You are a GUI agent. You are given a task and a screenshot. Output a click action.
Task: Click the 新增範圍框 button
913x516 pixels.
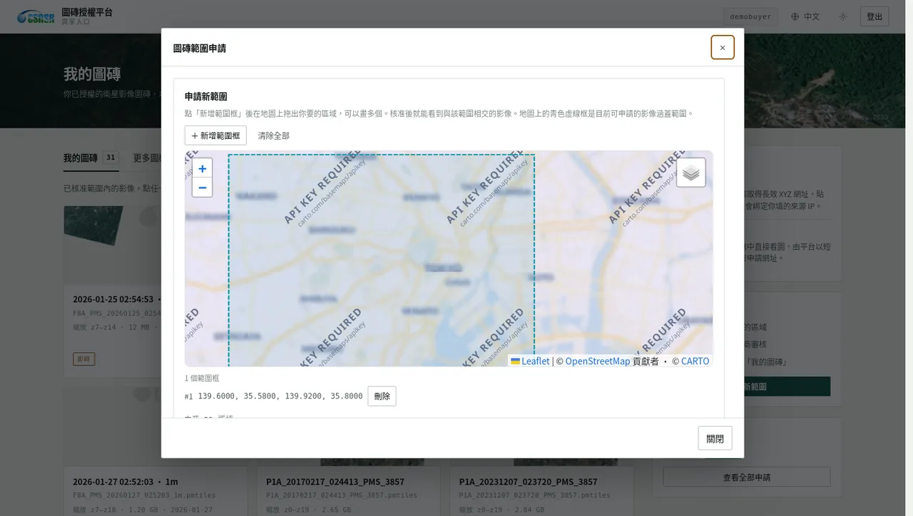click(x=215, y=135)
